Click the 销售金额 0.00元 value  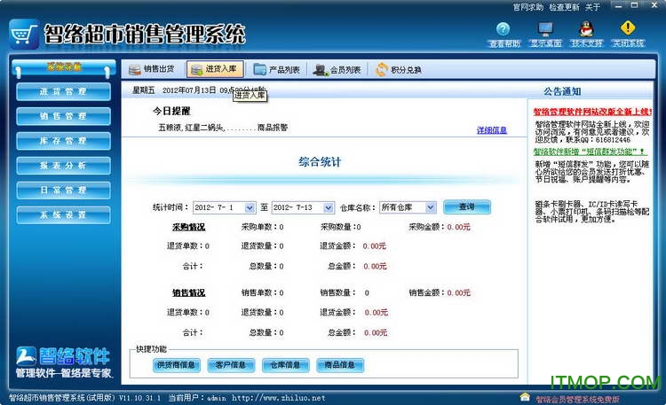(459, 293)
